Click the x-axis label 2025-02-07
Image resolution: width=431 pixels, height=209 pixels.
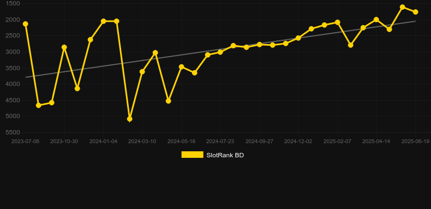tap(337, 142)
